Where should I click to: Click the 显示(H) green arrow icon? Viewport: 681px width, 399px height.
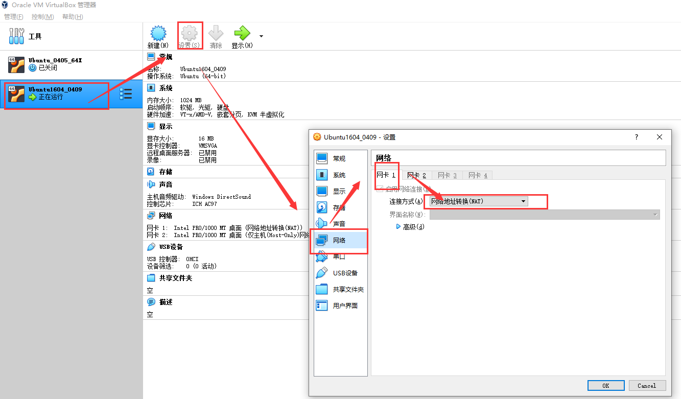(x=242, y=34)
